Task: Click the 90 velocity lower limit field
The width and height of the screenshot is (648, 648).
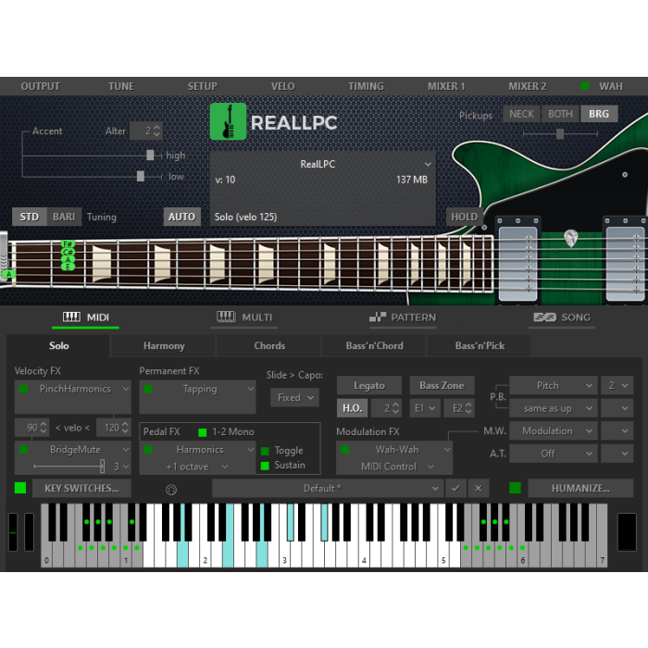Action: point(32,428)
